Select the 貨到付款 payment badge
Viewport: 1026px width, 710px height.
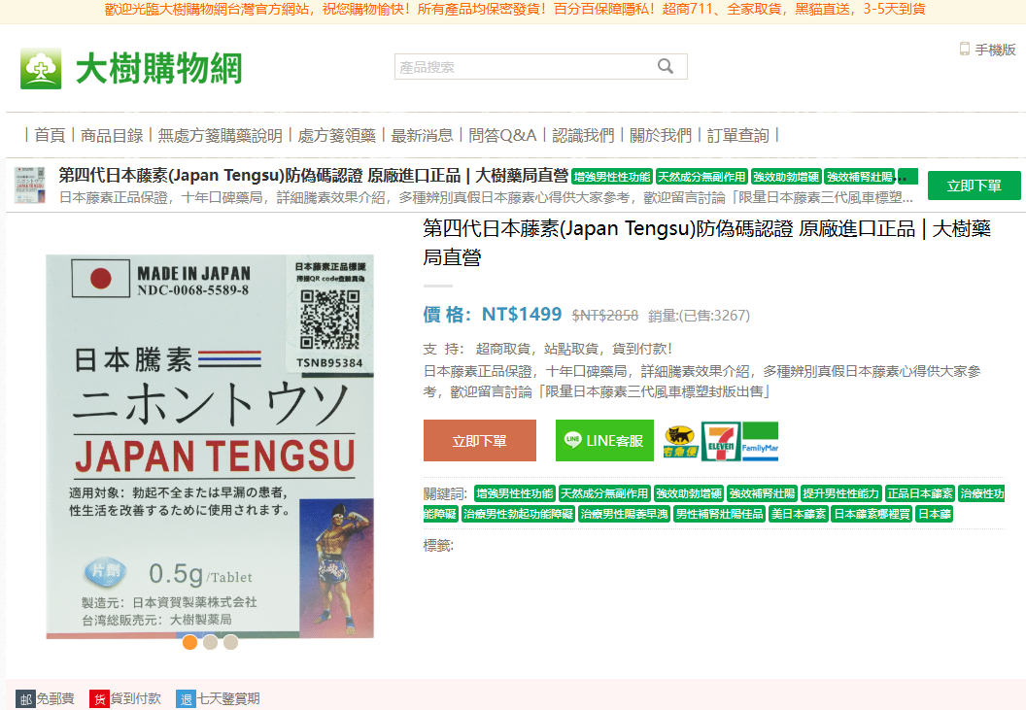[125, 697]
